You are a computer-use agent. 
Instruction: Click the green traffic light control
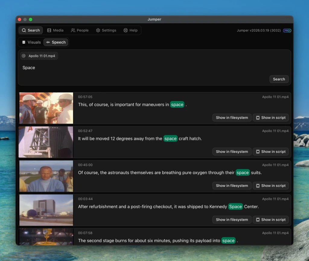(x=30, y=19)
